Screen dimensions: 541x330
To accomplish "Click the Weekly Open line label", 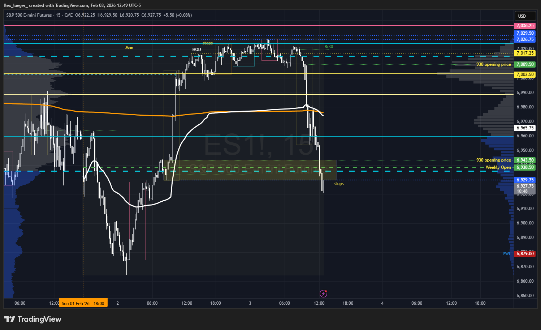I will (x=498, y=167).
